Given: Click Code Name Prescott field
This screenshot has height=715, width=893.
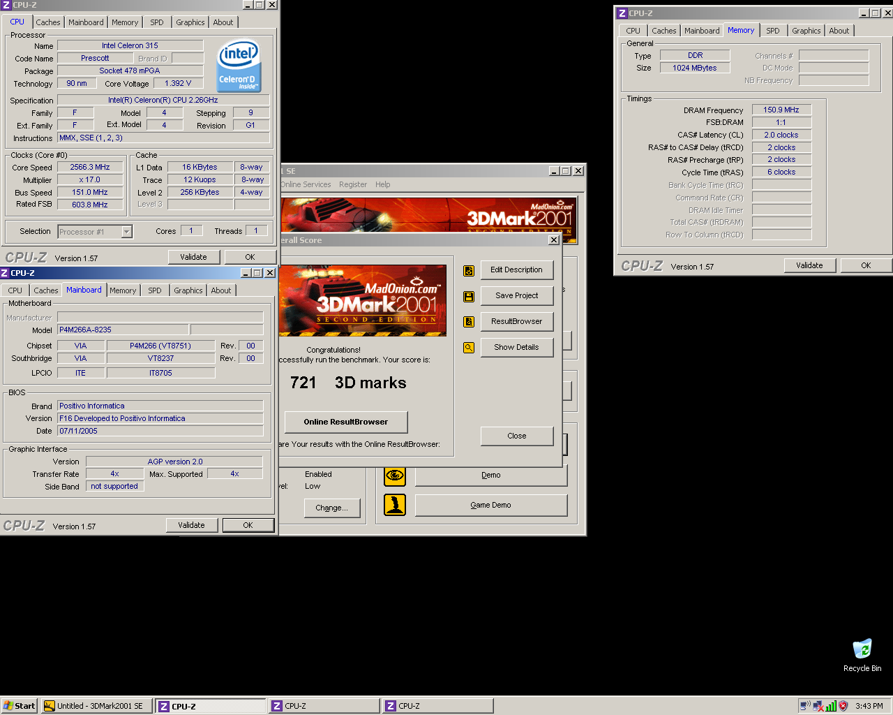Looking at the screenshot, I should pos(95,58).
